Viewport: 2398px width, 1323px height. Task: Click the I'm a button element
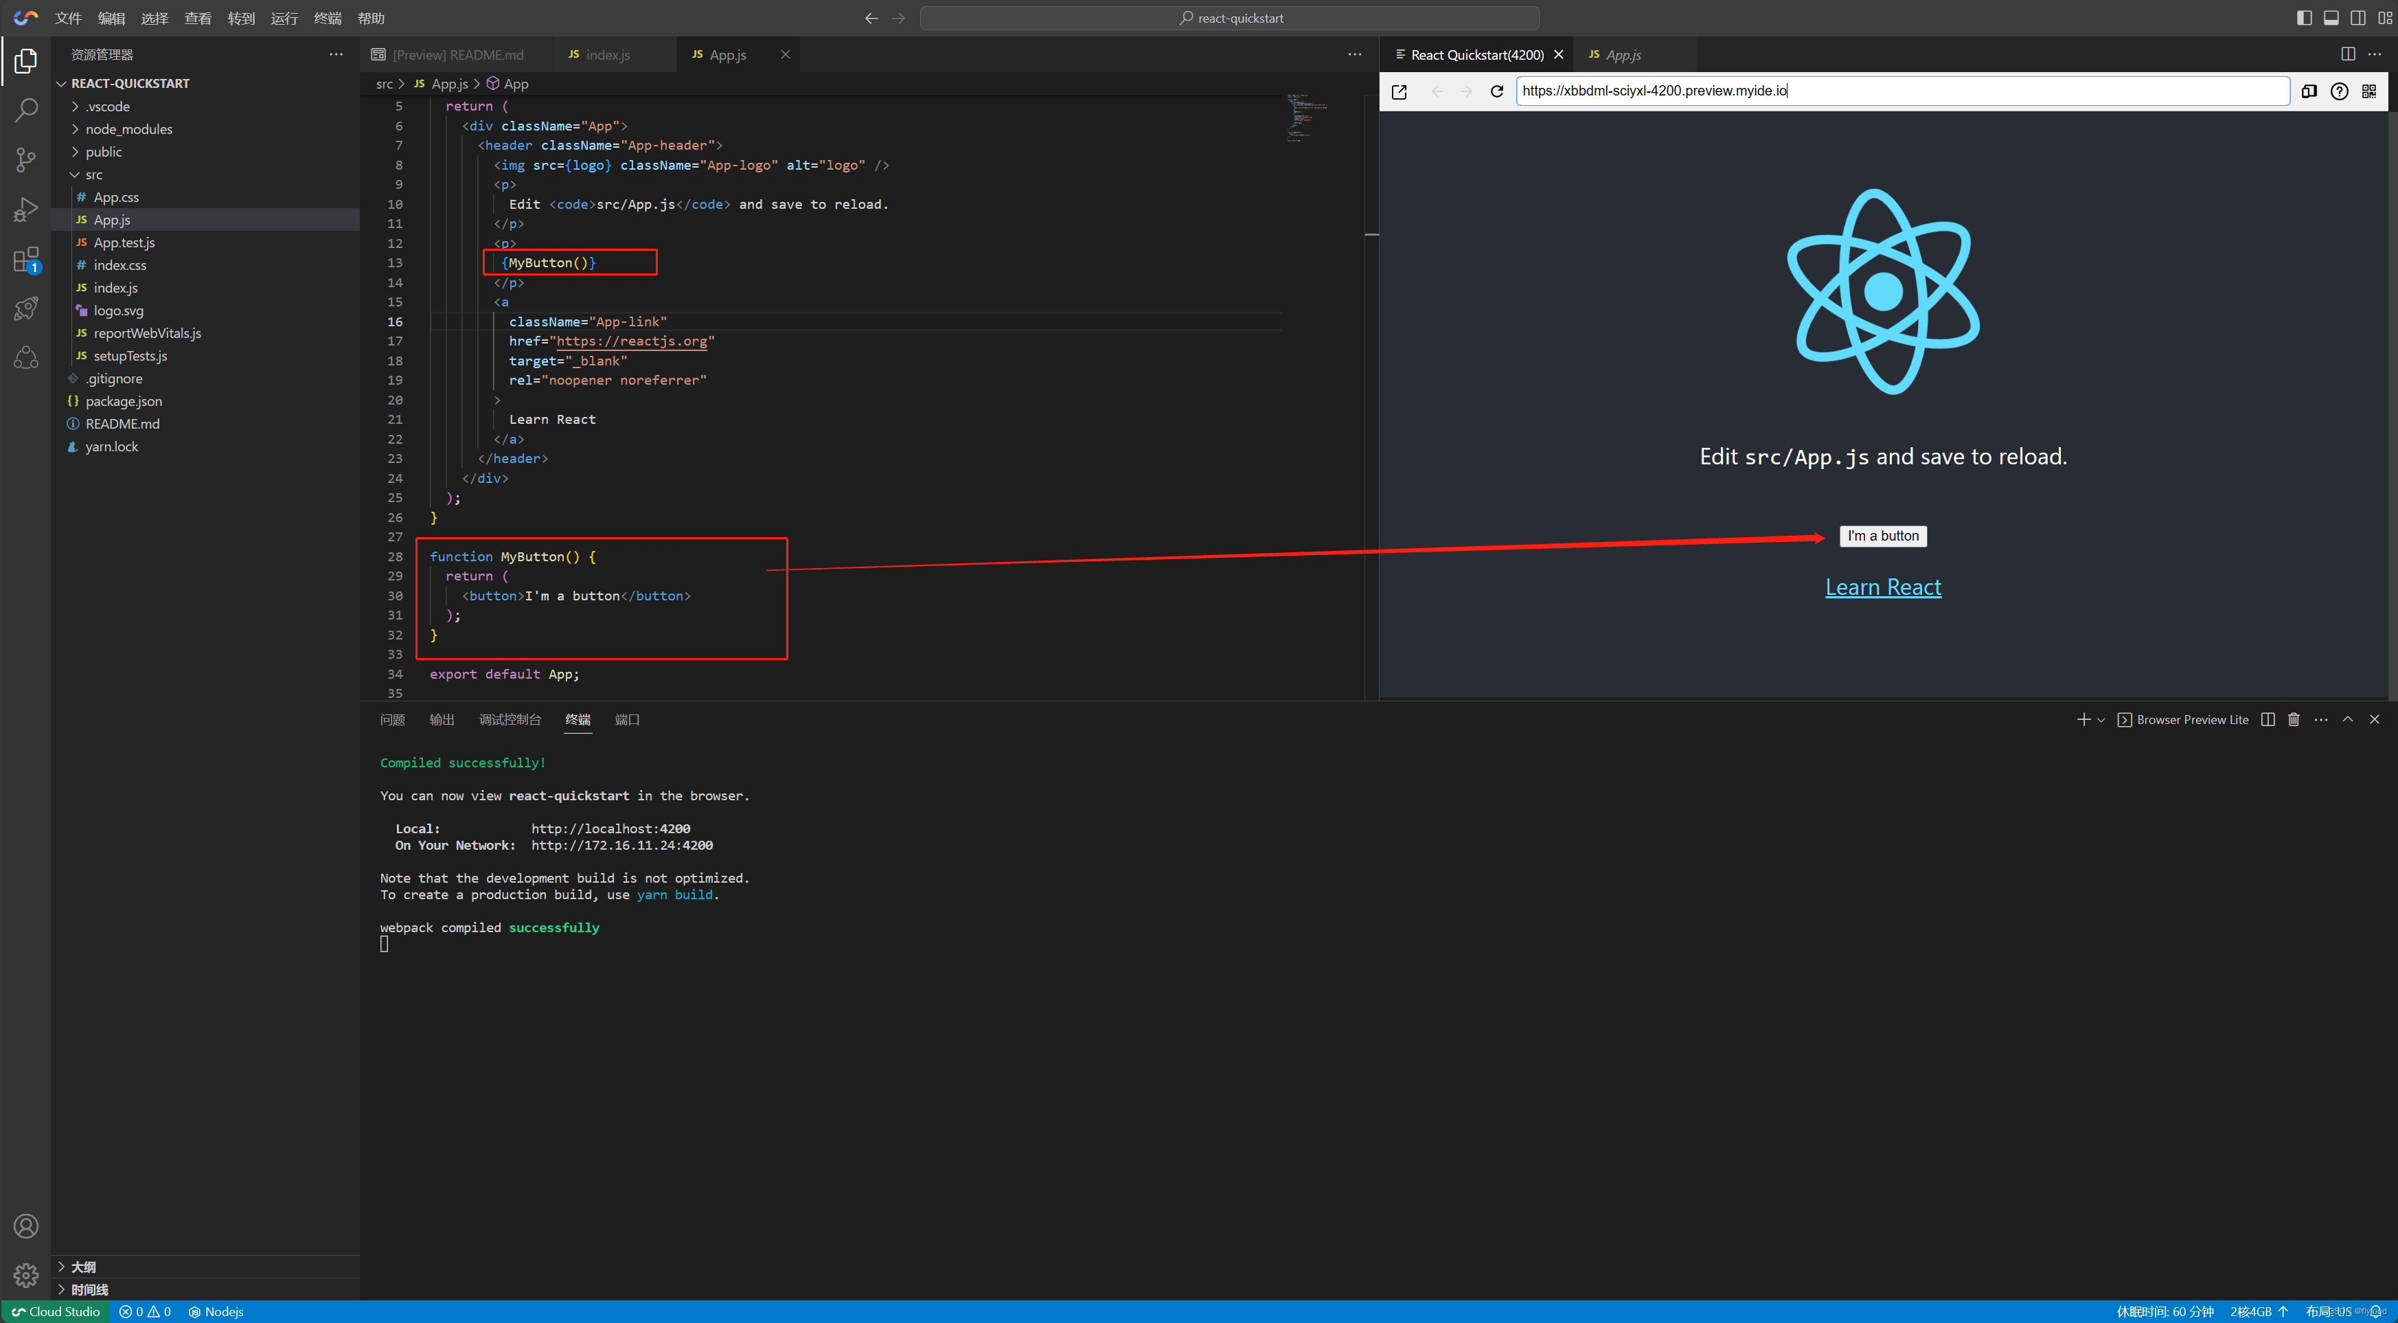point(1882,535)
